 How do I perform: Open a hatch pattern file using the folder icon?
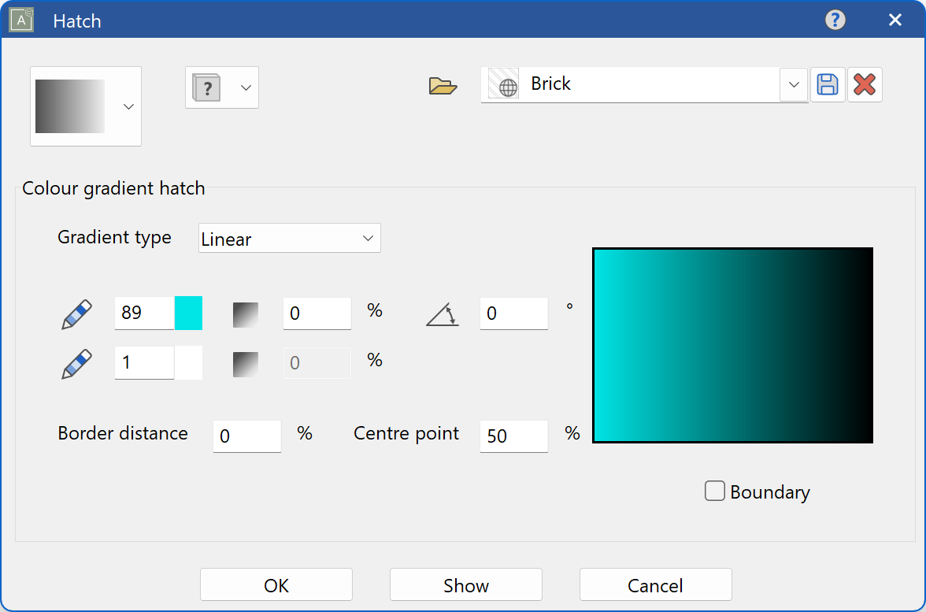click(443, 85)
